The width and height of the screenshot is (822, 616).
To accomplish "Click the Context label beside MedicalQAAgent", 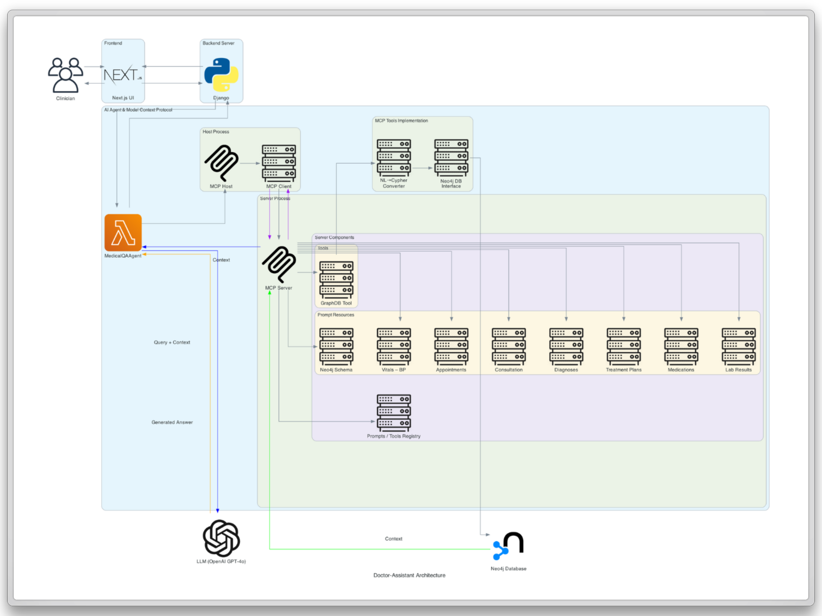I will 221,260.
